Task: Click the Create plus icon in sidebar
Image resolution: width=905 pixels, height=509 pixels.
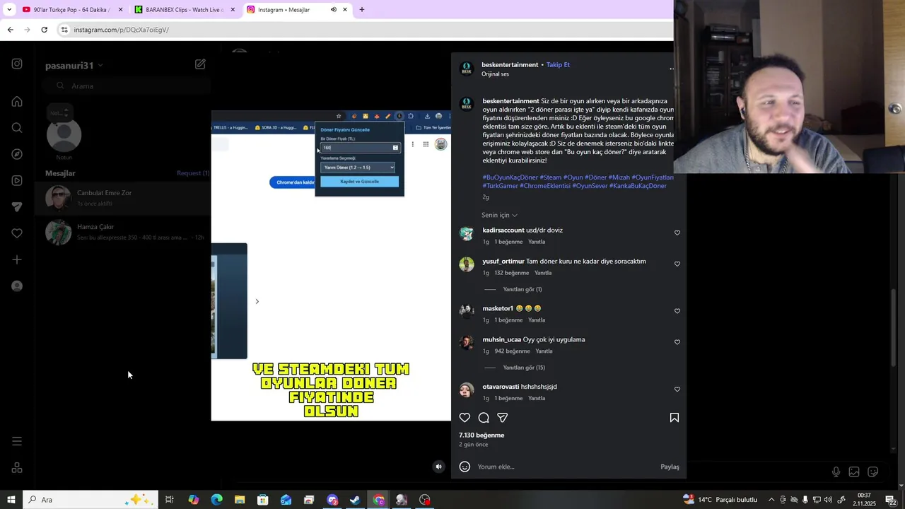Action: (17, 259)
